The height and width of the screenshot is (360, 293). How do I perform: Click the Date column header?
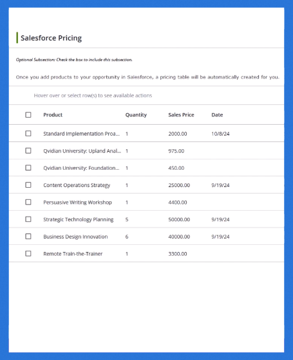(x=217, y=115)
